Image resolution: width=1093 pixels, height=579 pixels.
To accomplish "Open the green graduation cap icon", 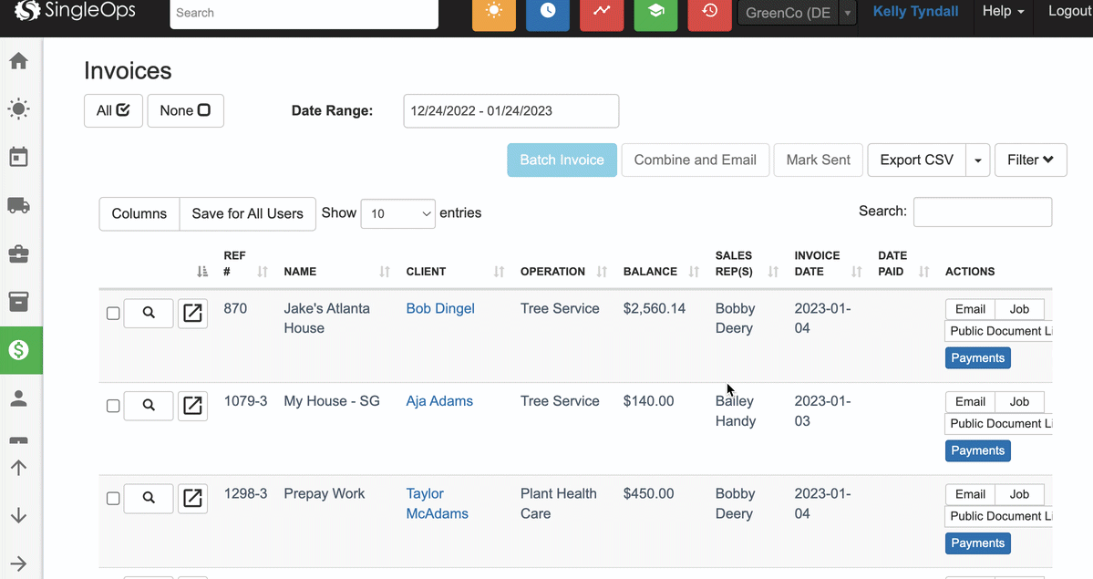I will (655, 13).
